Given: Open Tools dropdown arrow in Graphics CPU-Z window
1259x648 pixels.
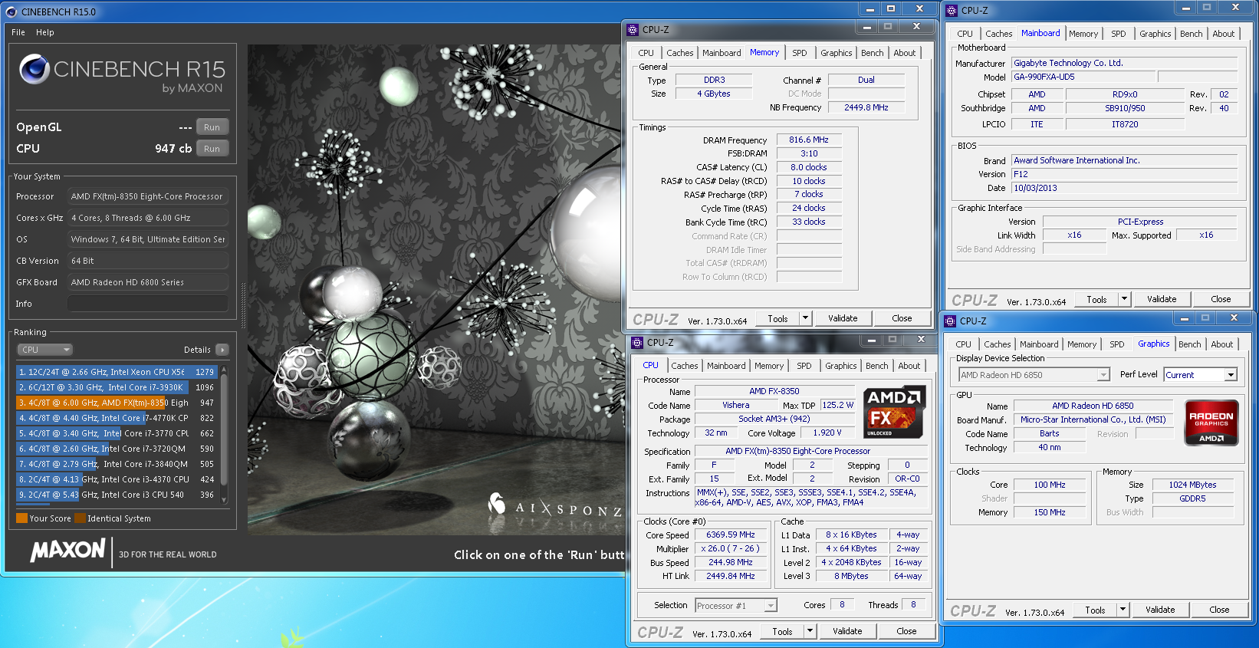Looking at the screenshot, I should 1123,610.
